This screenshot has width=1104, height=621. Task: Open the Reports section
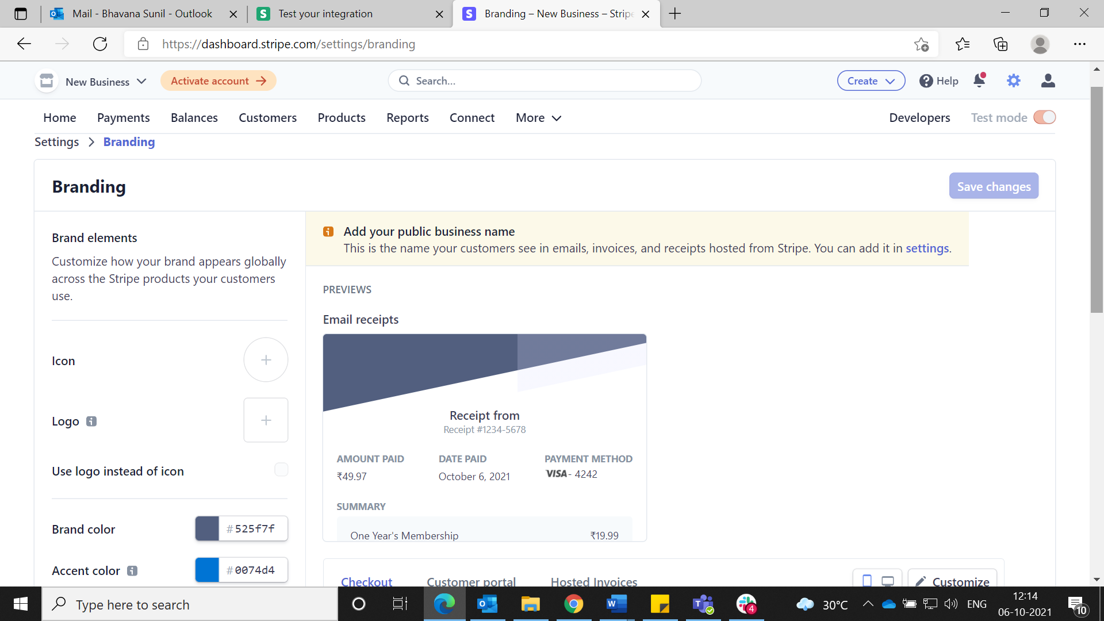(x=408, y=118)
